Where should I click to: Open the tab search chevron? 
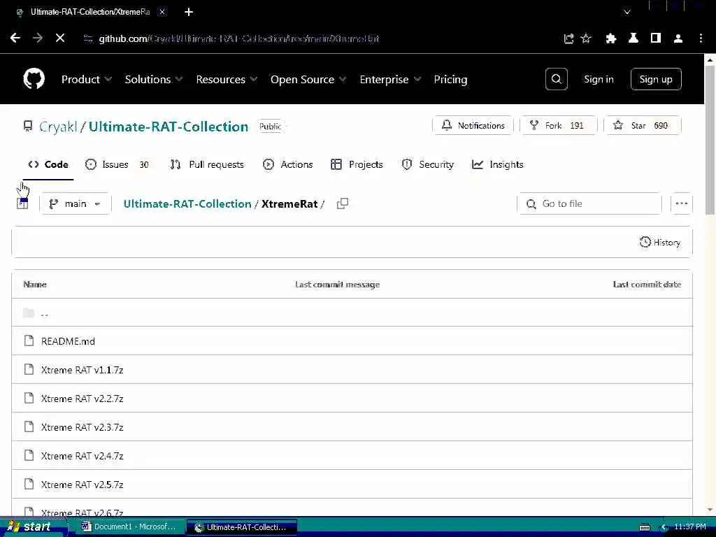[x=627, y=13]
